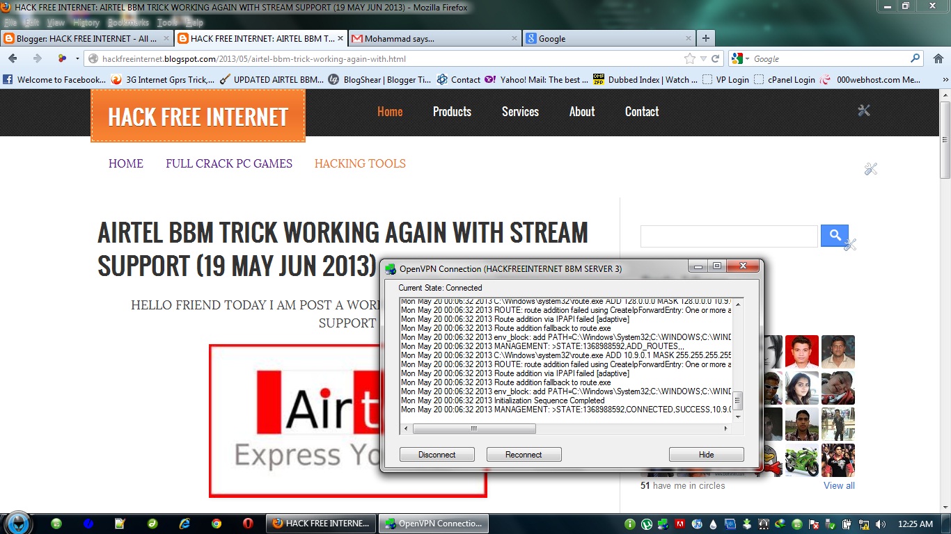Viewport: 951px width, 534px height.
Task: Reload the page with the refresh icon
Action: [715, 59]
